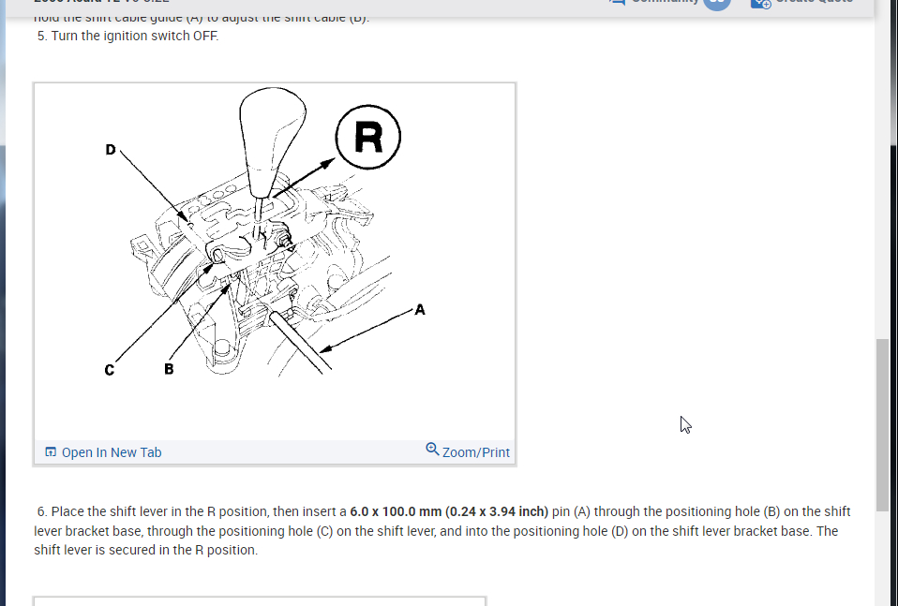
Task: Click the Zoom/Print magnifier icon
Action: [432, 450]
